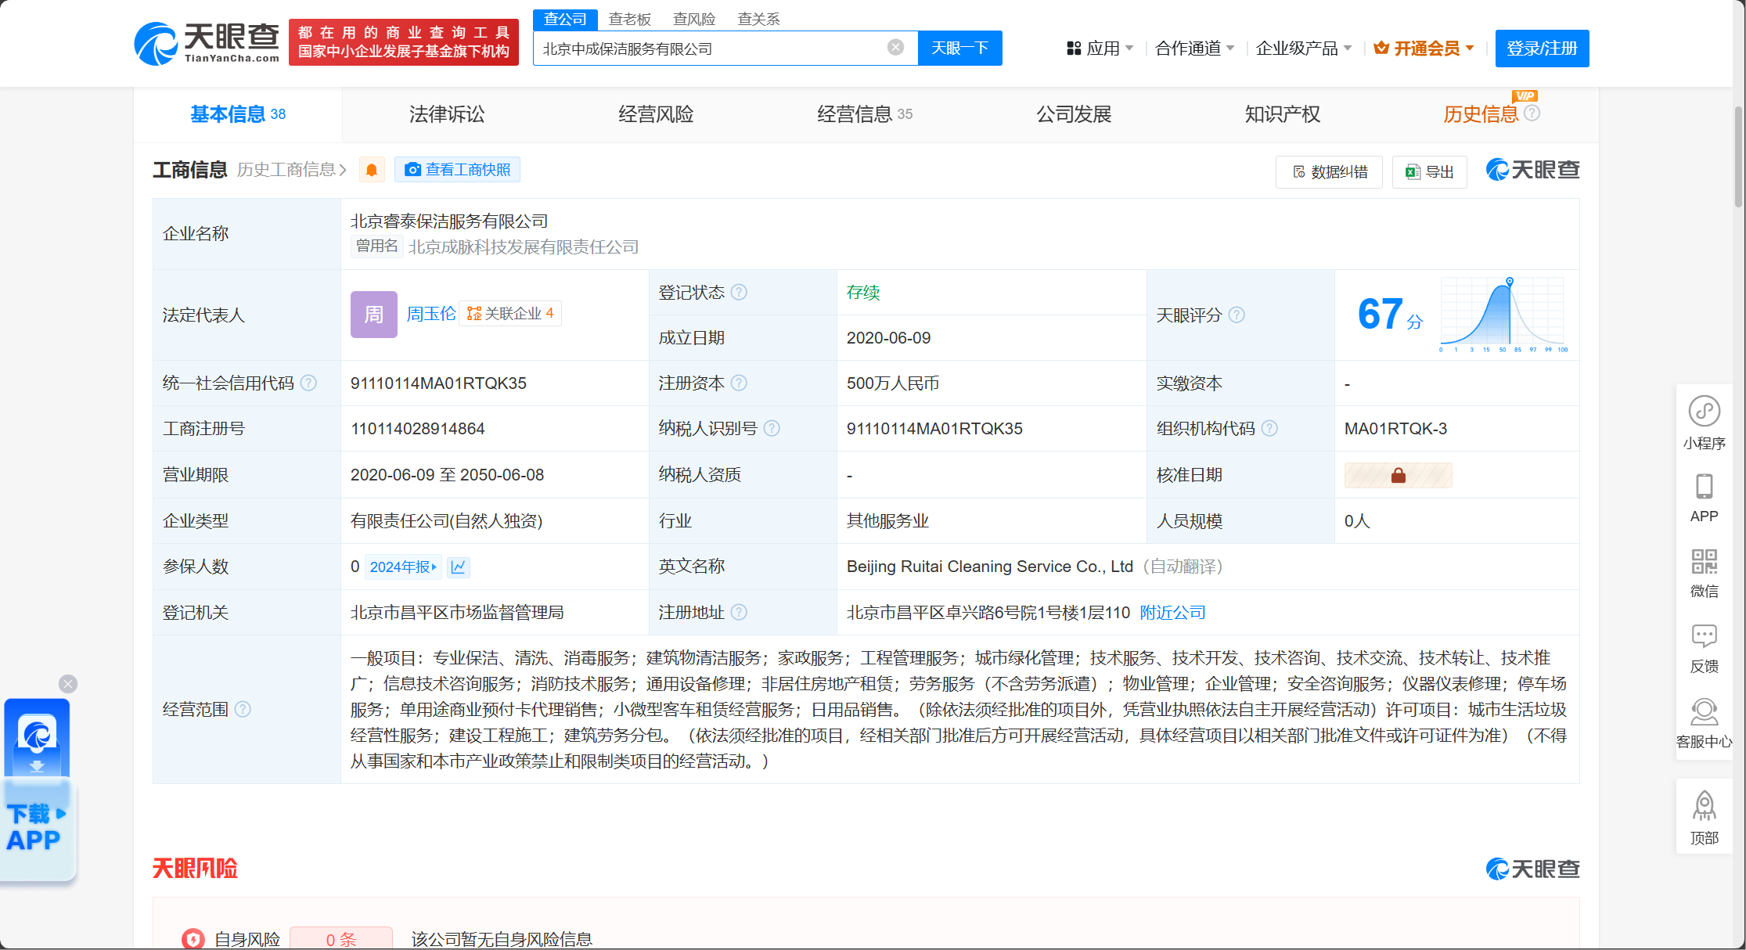Expand the 企业级产品 dropdown
Image resolution: width=1746 pixels, height=950 pixels.
coord(1303,48)
